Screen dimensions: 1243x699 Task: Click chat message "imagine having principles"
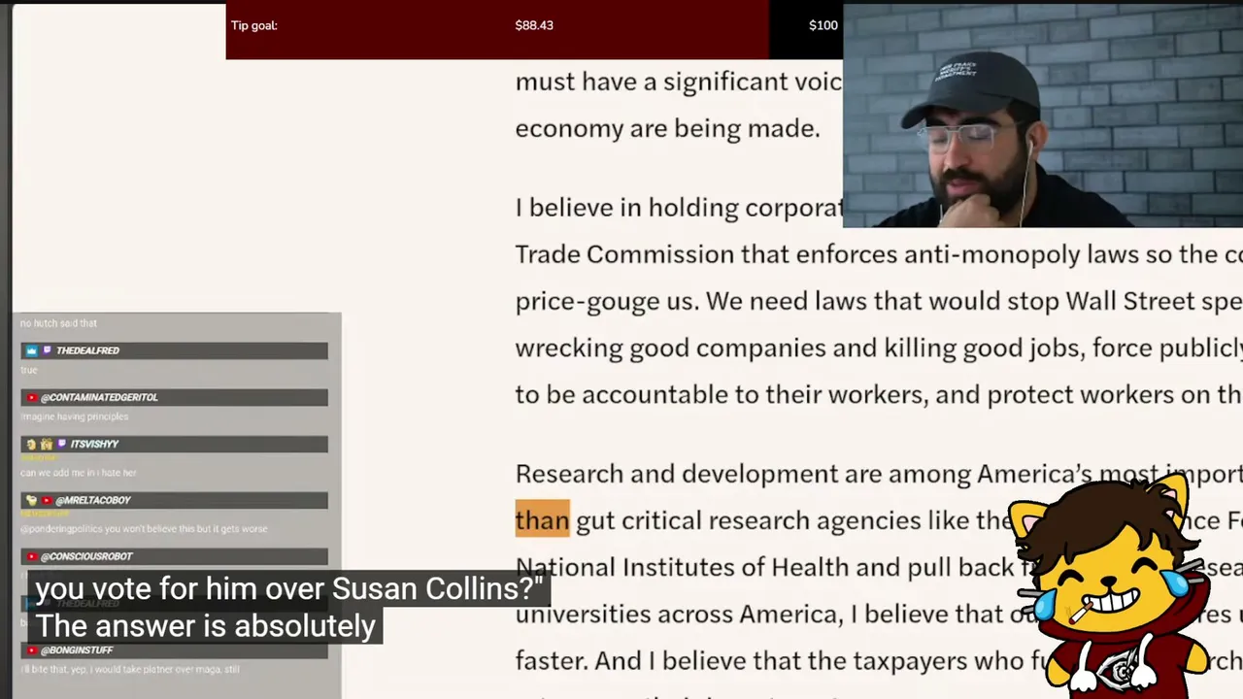pyautogui.click(x=75, y=416)
